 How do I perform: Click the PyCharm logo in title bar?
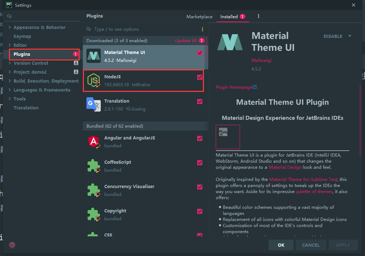9,5
